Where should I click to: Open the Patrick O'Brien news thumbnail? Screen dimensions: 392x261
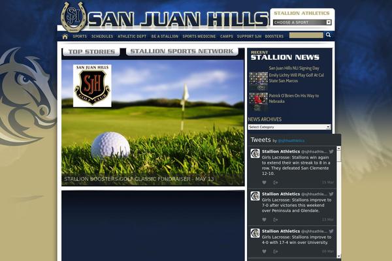coord(258,102)
